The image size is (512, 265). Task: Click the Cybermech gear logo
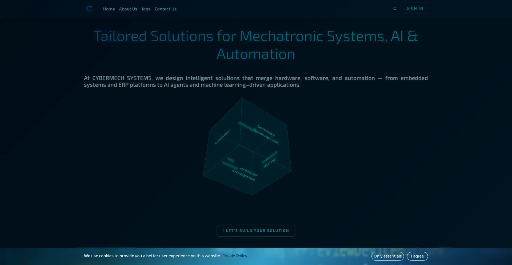pyautogui.click(x=89, y=9)
